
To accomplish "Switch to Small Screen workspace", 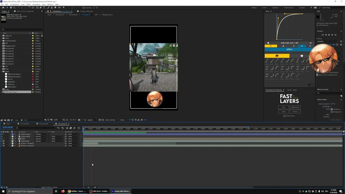I will tap(288, 8).
